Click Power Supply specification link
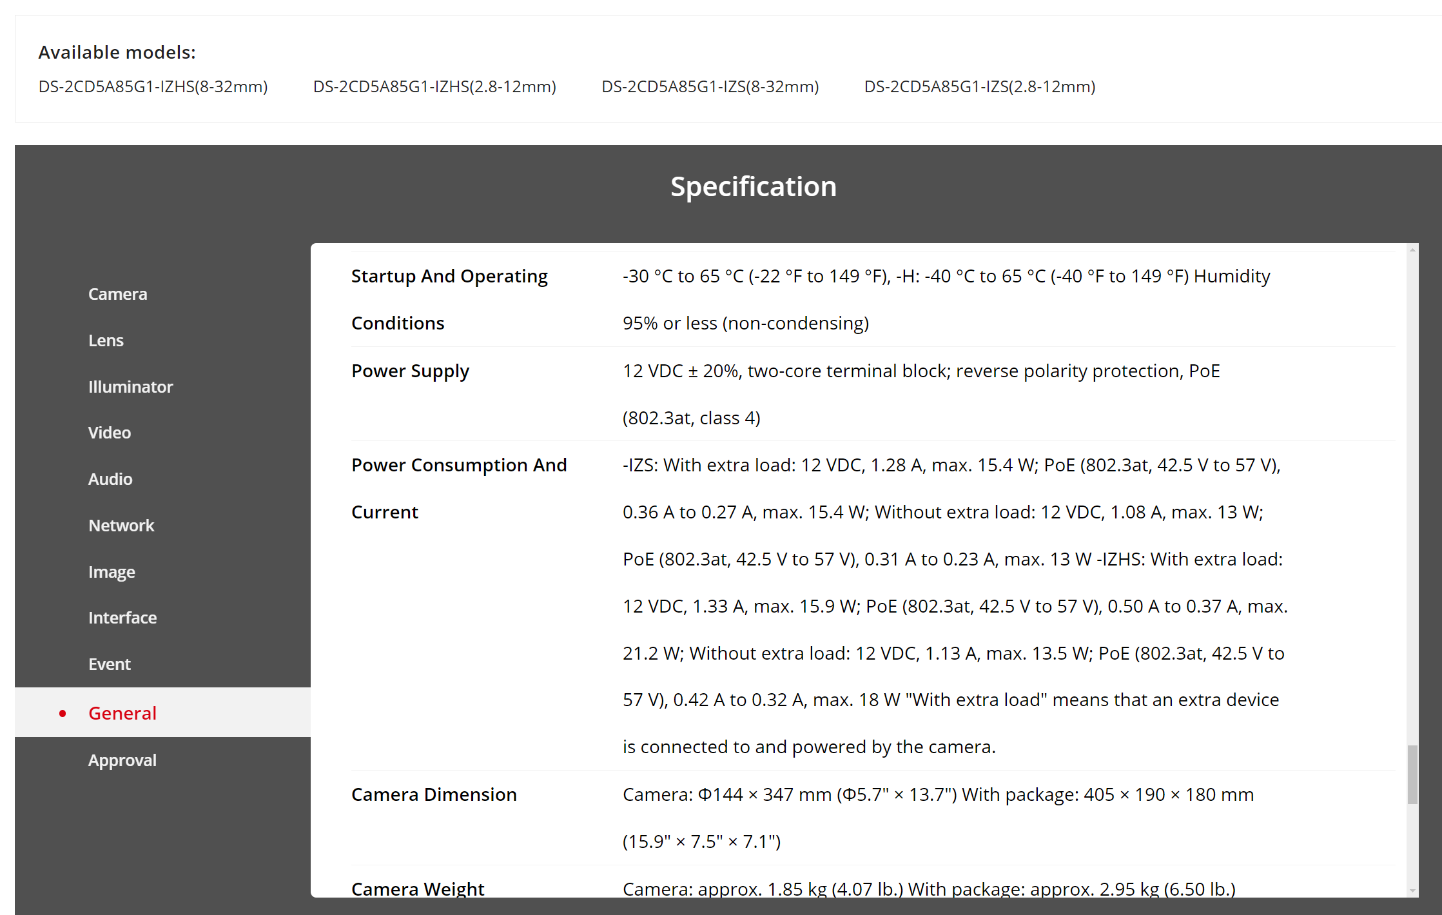 [x=410, y=370]
